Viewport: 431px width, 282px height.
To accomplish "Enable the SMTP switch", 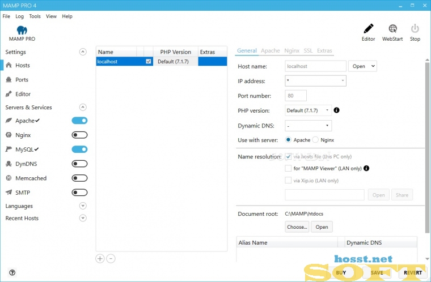I will point(80,192).
